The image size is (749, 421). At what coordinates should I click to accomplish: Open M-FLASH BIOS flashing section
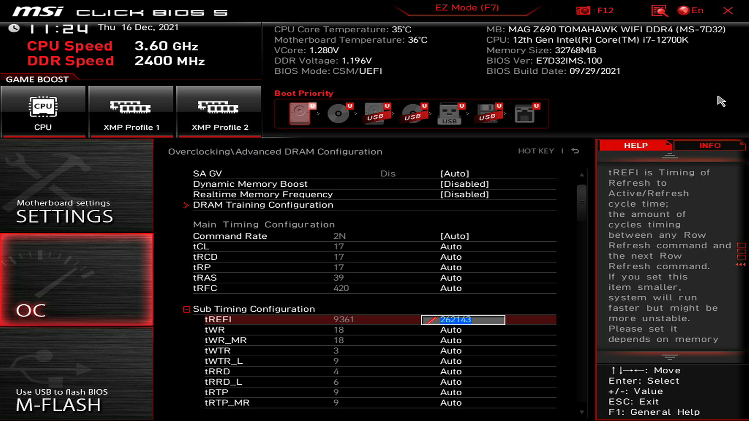tap(76, 374)
